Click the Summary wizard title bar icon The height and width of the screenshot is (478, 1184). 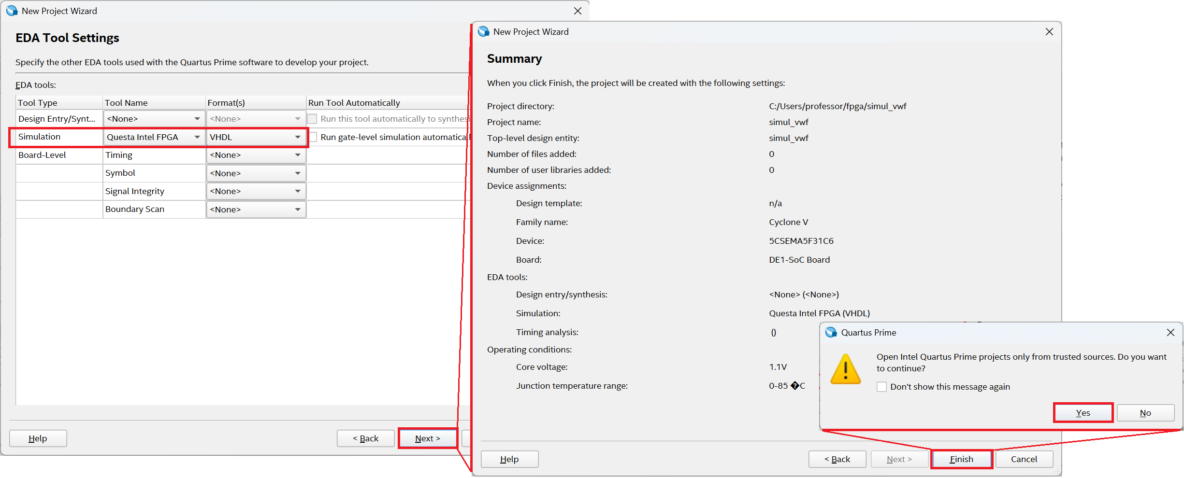(x=483, y=32)
